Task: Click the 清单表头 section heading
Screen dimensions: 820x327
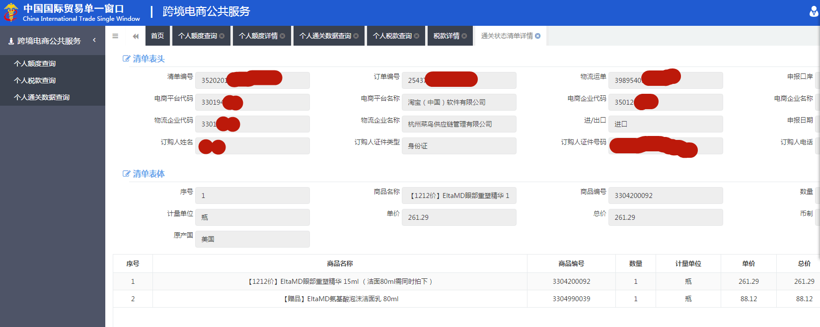Action: 149,59
